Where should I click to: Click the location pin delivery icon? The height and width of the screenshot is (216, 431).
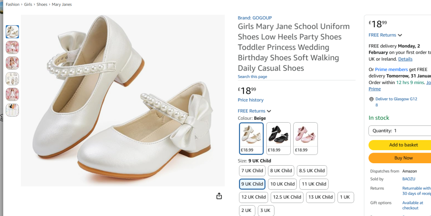click(x=371, y=99)
